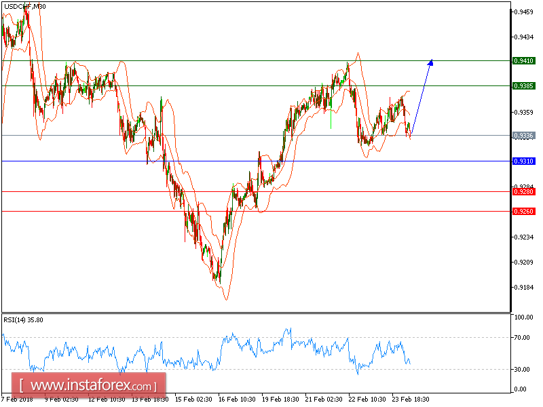The image size is (543, 407).
Task: Select the blue 0.9310 pivot label
Action: click(524, 161)
